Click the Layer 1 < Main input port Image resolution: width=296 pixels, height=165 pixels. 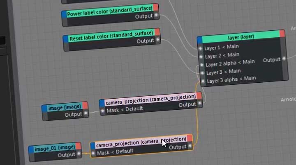tap(201, 48)
